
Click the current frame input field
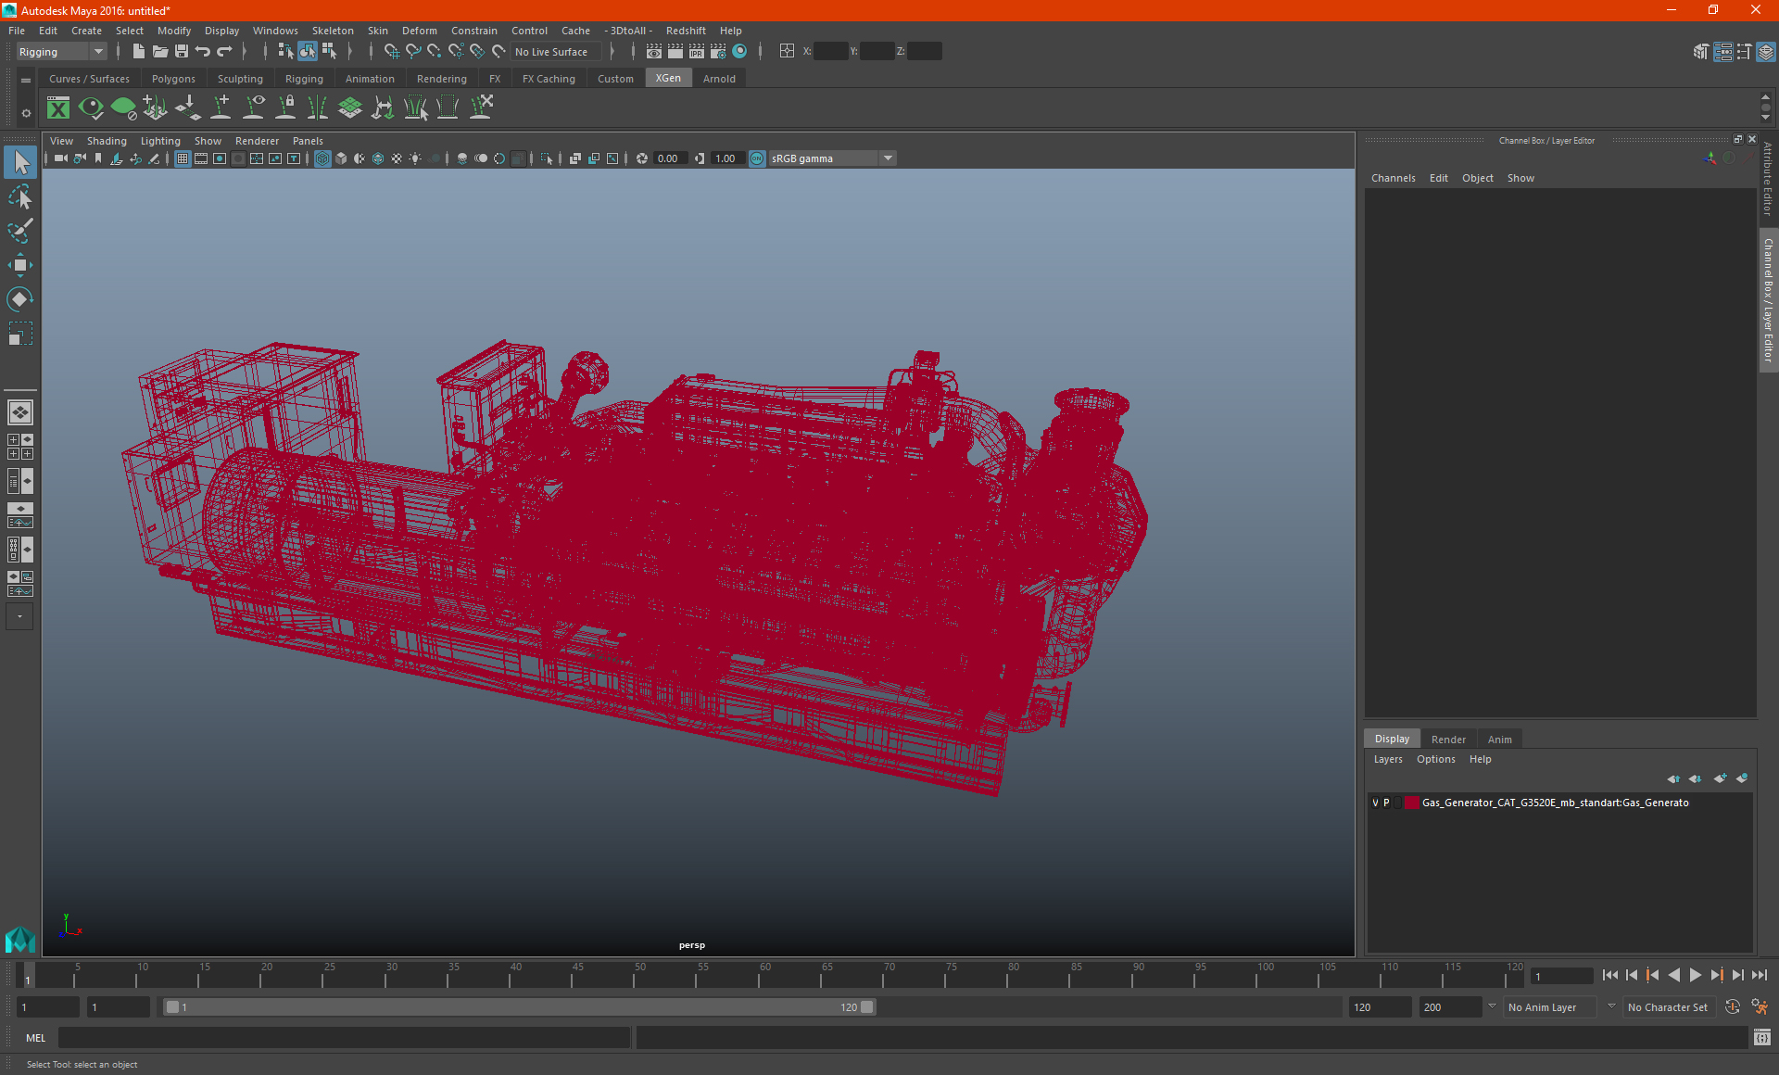[x=1562, y=976]
